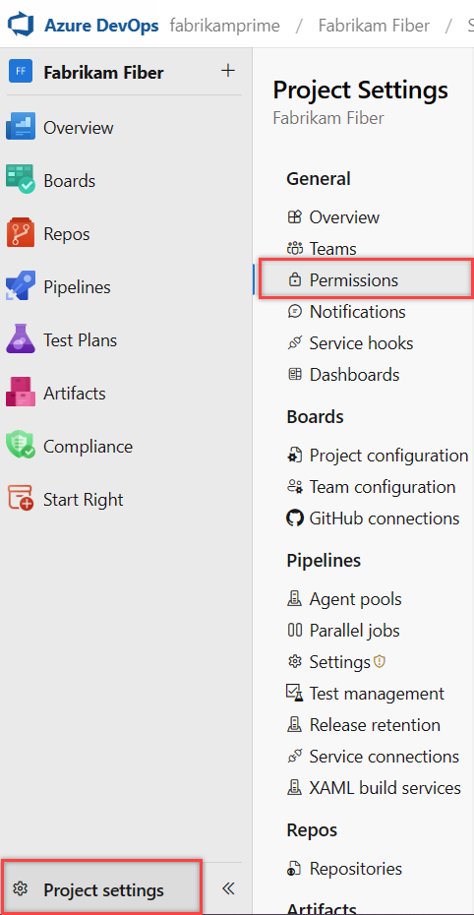Image resolution: width=474 pixels, height=915 pixels.
Task: Open Boards from the sidebar icon
Action: (21, 180)
